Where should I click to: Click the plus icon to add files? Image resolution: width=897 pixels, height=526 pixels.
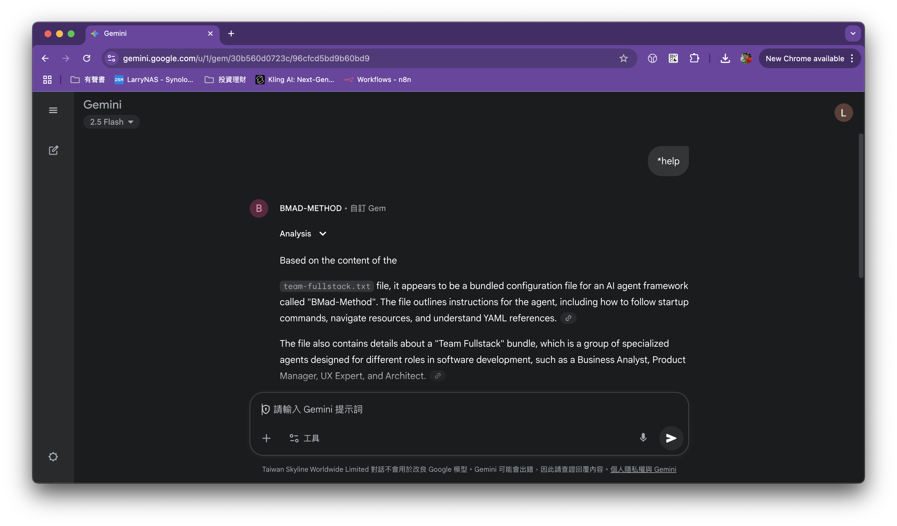tap(266, 438)
